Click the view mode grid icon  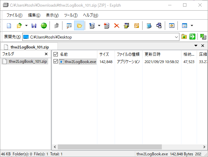184,26
